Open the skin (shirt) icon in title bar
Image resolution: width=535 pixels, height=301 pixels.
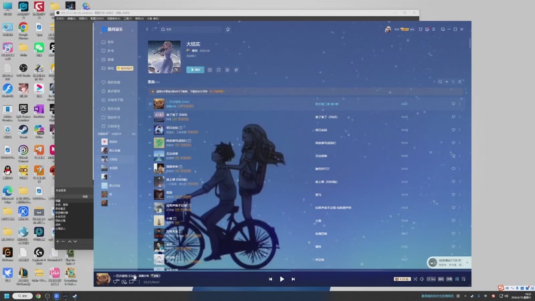click(x=421, y=29)
